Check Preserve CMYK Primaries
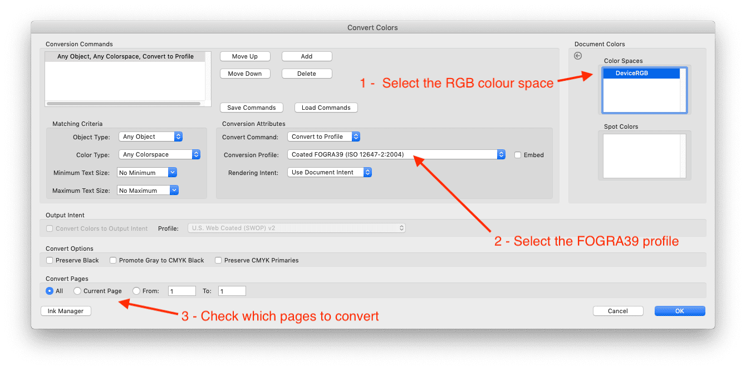The height and width of the screenshot is (370, 746). 218,260
